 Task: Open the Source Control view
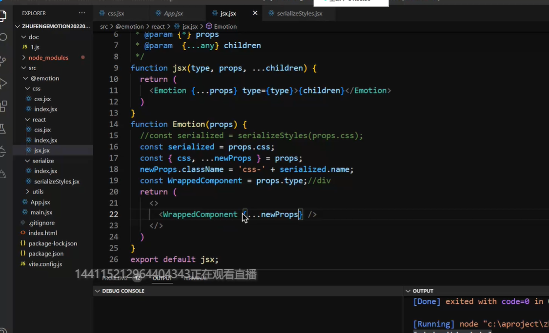point(3,60)
